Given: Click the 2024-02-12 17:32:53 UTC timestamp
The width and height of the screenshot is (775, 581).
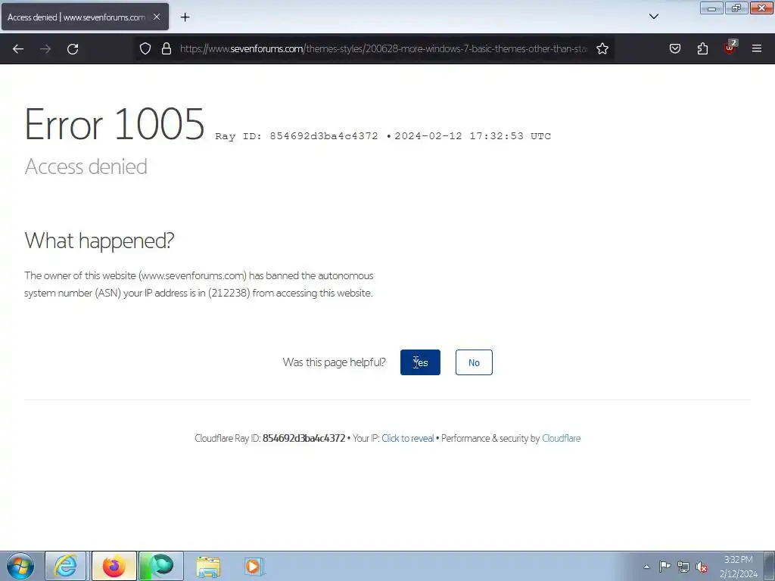Looking at the screenshot, I should tap(472, 136).
